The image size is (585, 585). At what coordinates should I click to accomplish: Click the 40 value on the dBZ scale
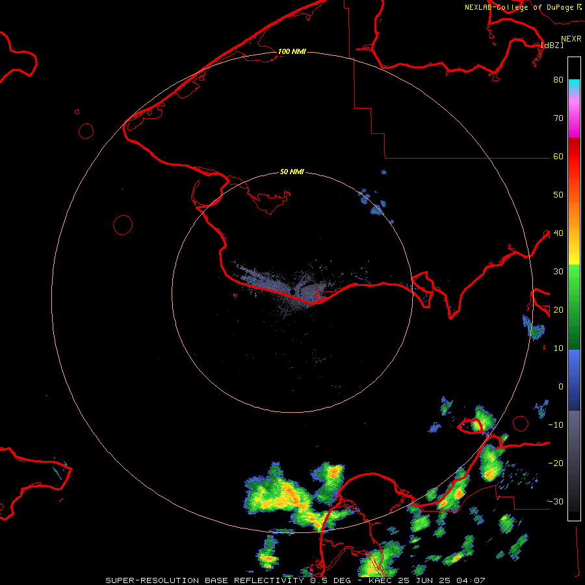click(558, 233)
